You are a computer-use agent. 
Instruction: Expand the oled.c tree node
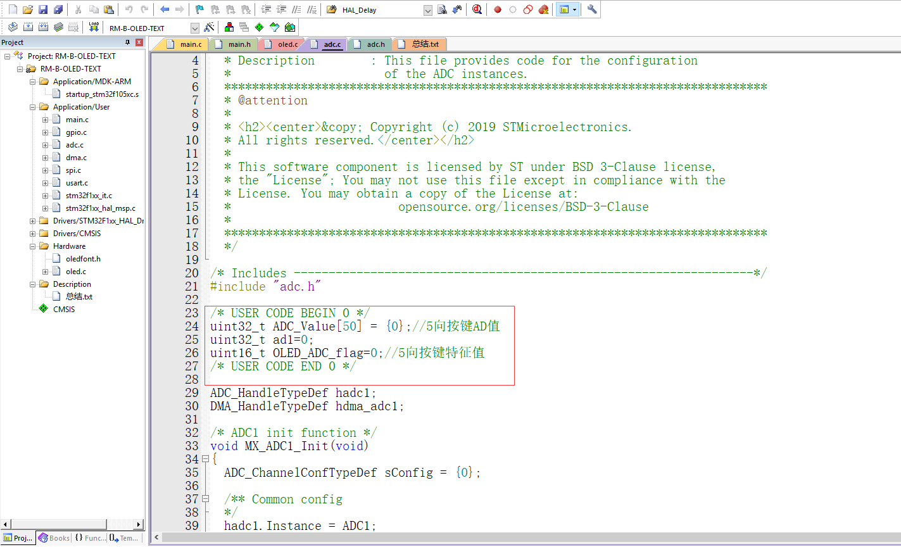tap(46, 272)
